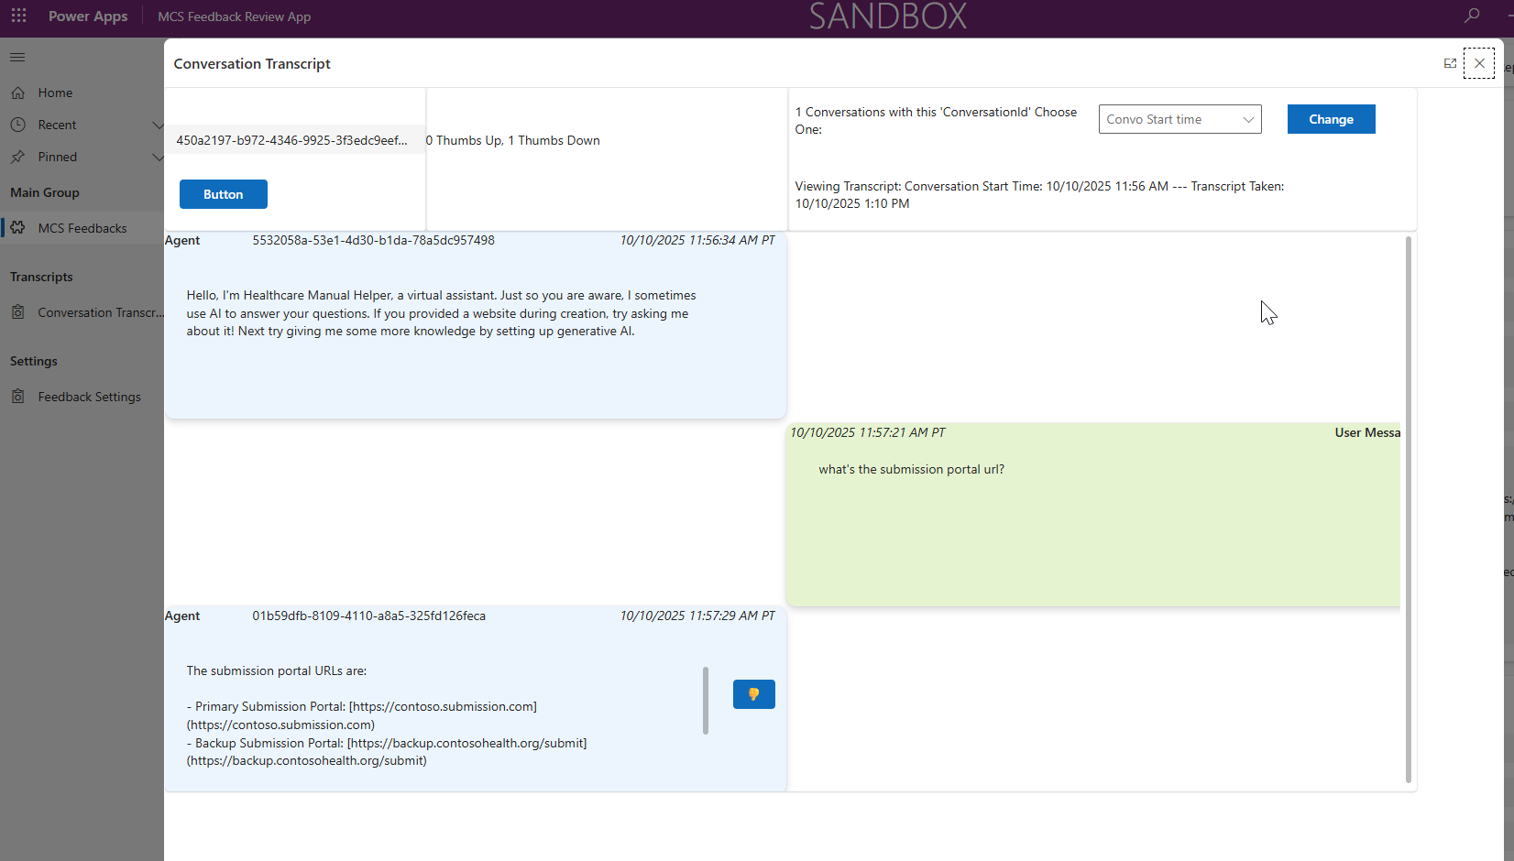The height and width of the screenshot is (861, 1514).
Task: Open the hamburger navigation menu
Action: click(16, 57)
